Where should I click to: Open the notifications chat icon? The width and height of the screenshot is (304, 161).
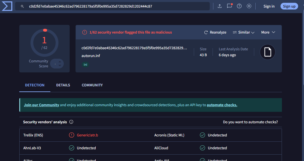[x=230, y=6]
